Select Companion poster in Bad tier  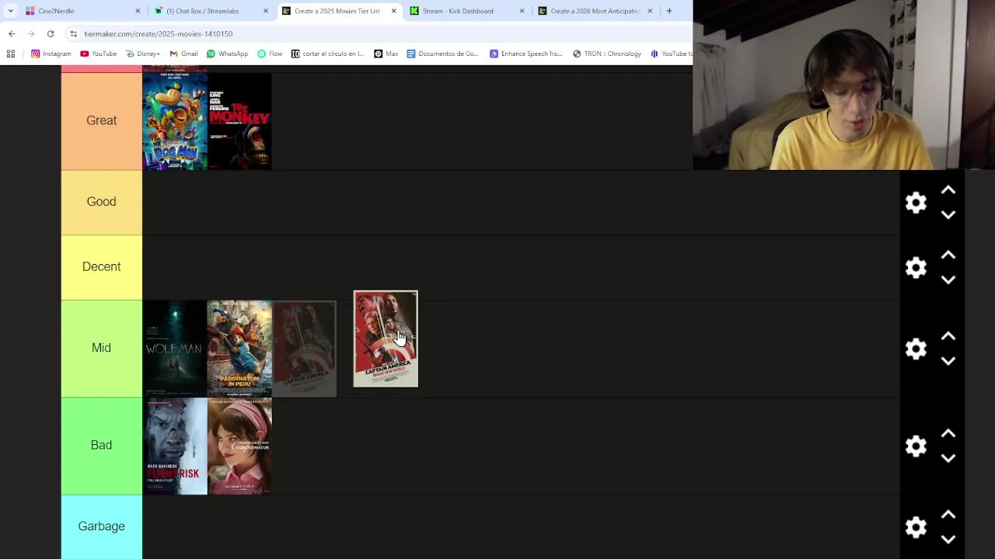(x=239, y=446)
